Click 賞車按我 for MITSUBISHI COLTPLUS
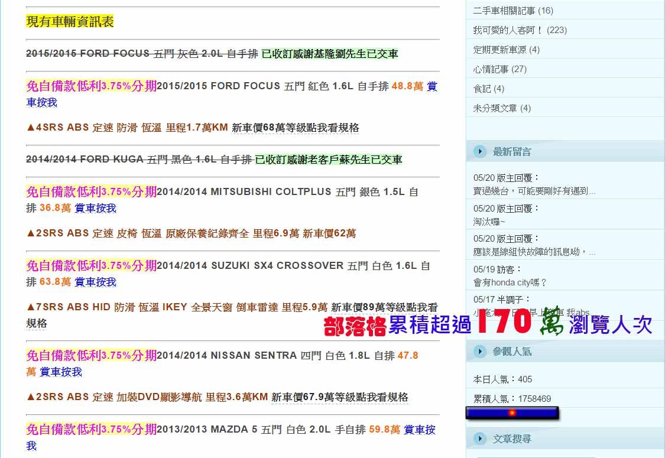Viewport: 665px width, 458px height. tap(95, 208)
